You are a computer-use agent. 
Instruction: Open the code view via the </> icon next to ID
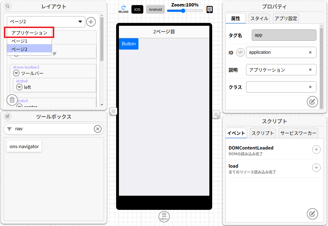(x=240, y=52)
